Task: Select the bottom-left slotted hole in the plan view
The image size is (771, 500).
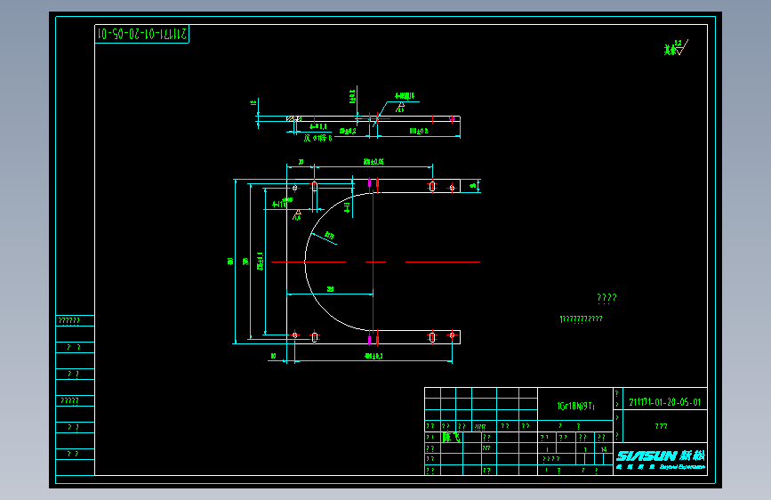Action: click(314, 337)
